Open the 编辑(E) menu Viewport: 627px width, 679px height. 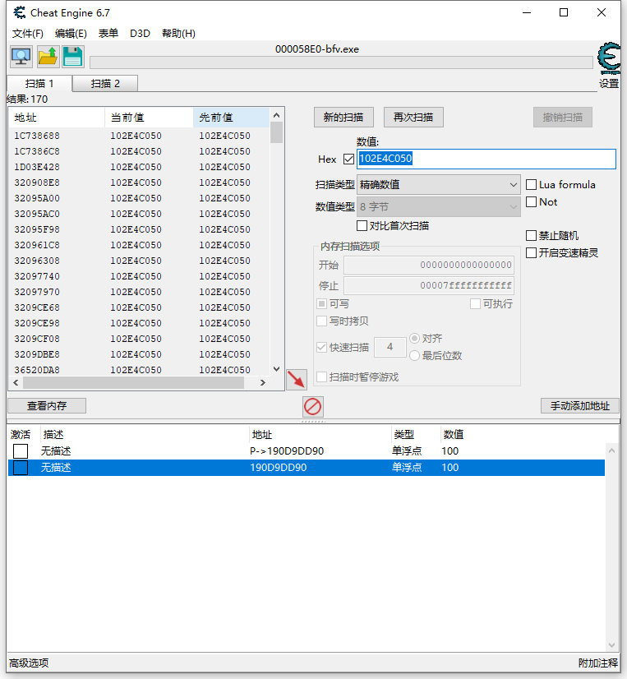point(71,34)
